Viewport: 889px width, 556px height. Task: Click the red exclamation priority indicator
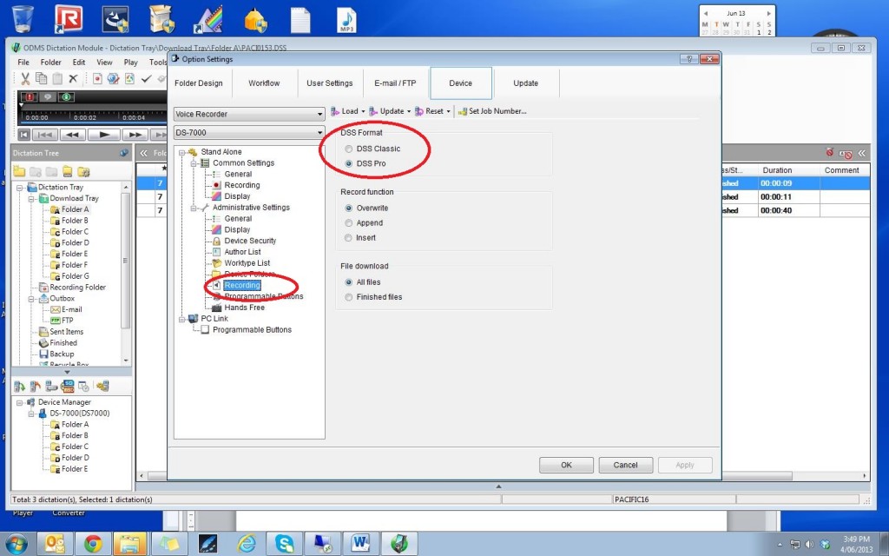point(29,97)
